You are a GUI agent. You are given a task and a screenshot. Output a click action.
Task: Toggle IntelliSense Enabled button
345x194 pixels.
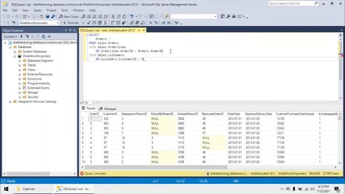(x=106, y=23)
